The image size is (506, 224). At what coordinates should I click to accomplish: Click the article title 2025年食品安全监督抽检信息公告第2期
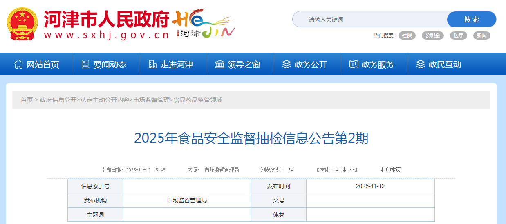point(251,138)
